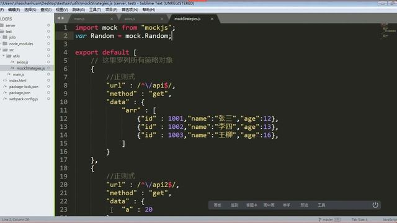
Task: Select package.json in the sidebar
Action: (20, 93)
